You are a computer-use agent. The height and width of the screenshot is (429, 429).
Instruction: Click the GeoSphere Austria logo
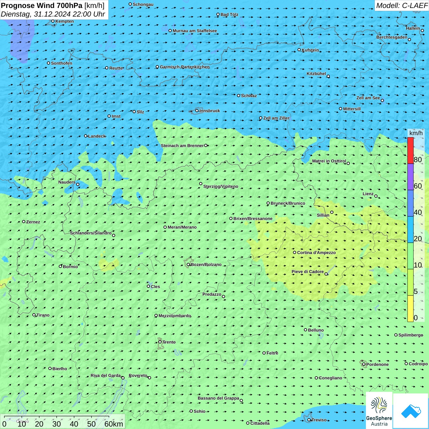pos(379,411)
